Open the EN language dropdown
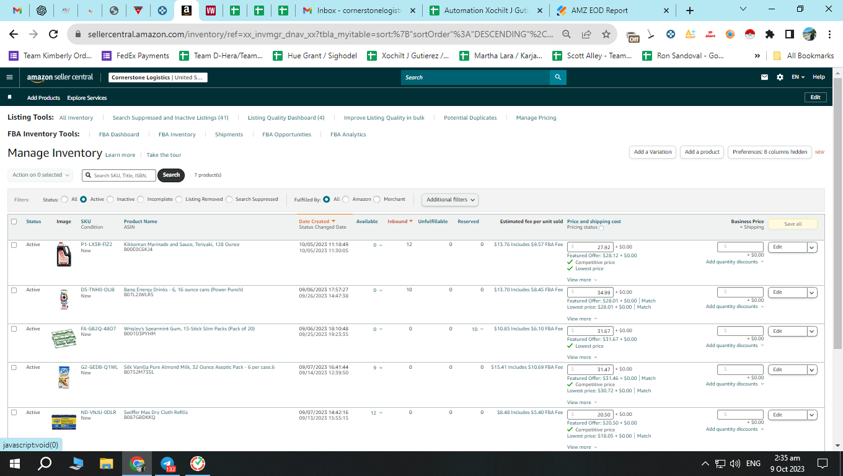Viewport: 843px width, 476px height. pyautogui.click(x=798, y=77)
